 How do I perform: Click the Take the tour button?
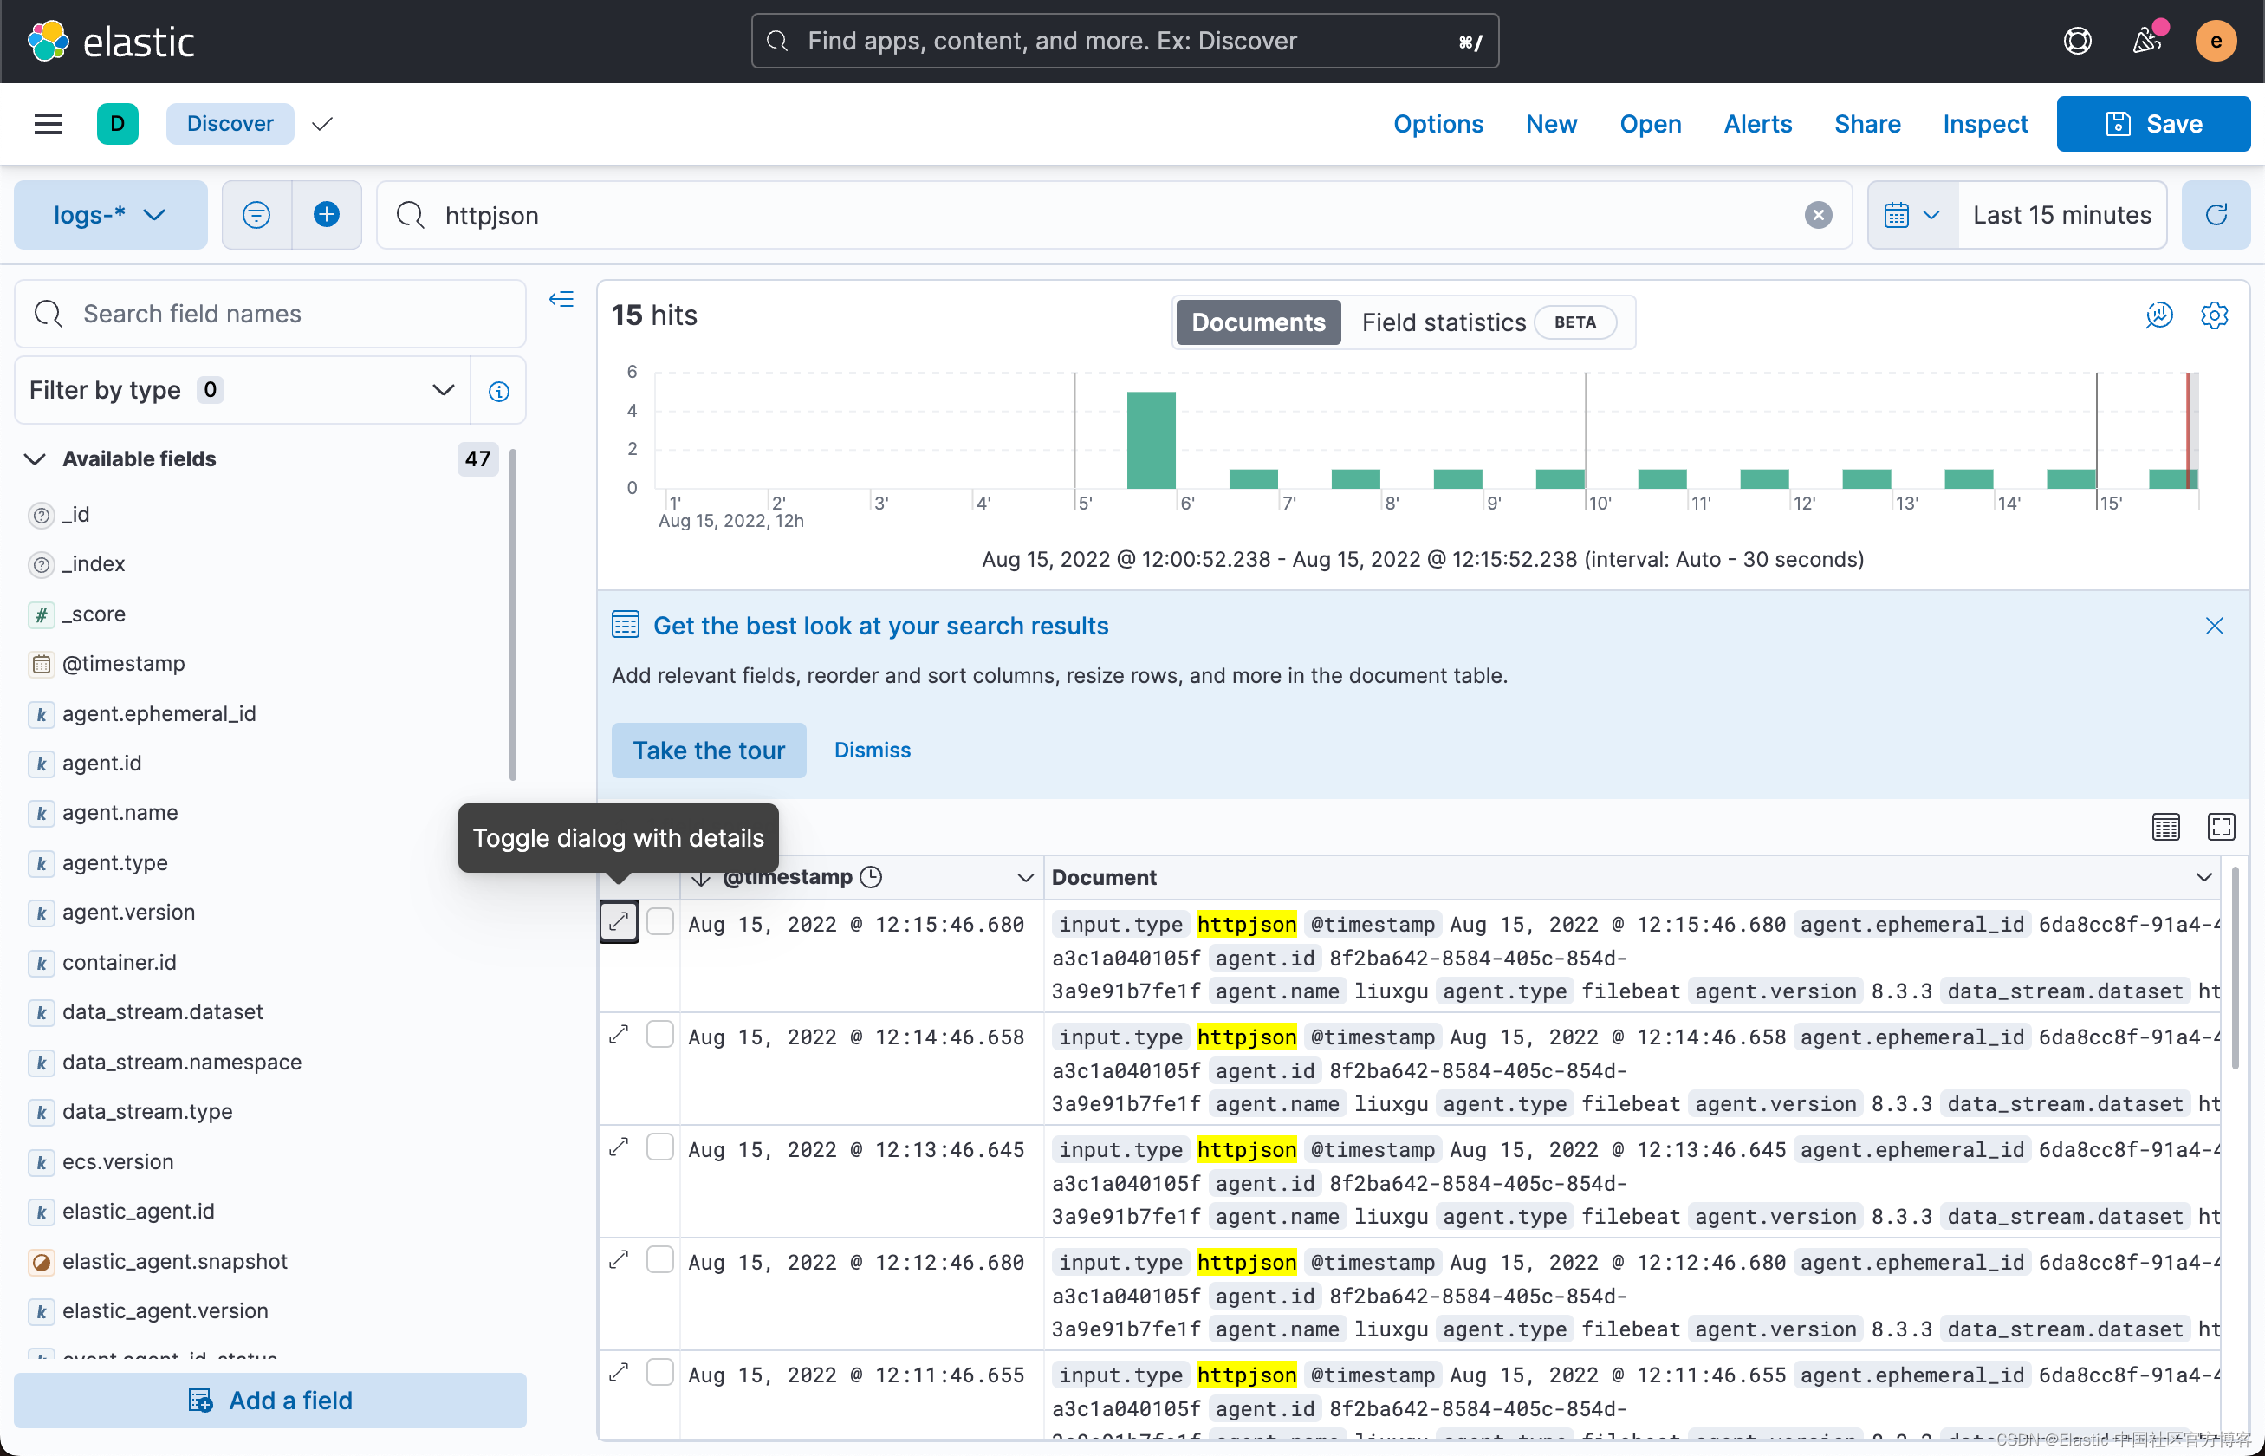coord(708,750)
